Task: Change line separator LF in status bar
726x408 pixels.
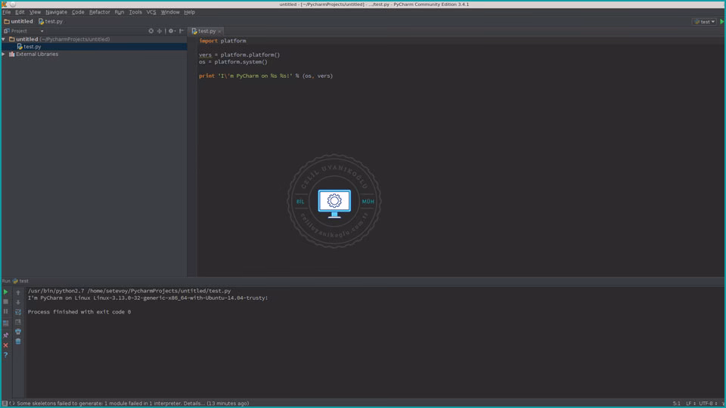Action: coord(690,403)
